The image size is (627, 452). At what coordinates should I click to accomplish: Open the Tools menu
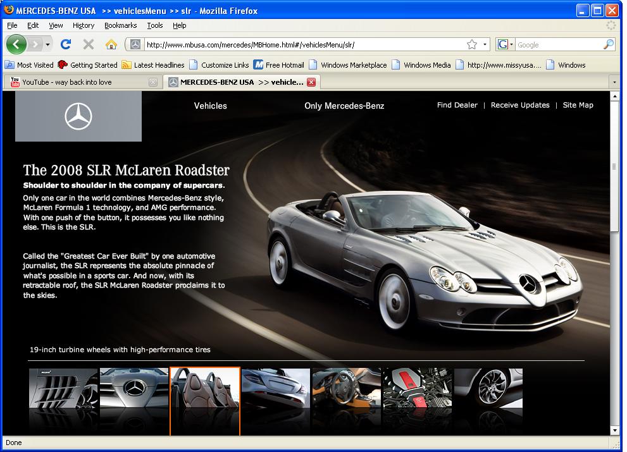155,25
